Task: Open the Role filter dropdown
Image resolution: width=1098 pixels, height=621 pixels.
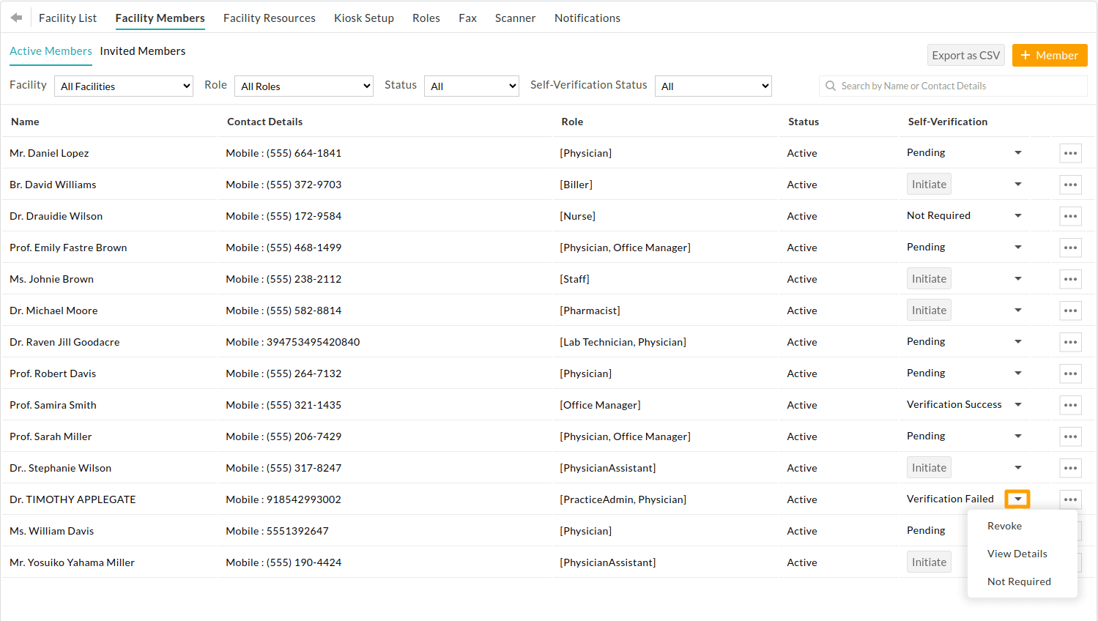Action: [x=303, y=86]
